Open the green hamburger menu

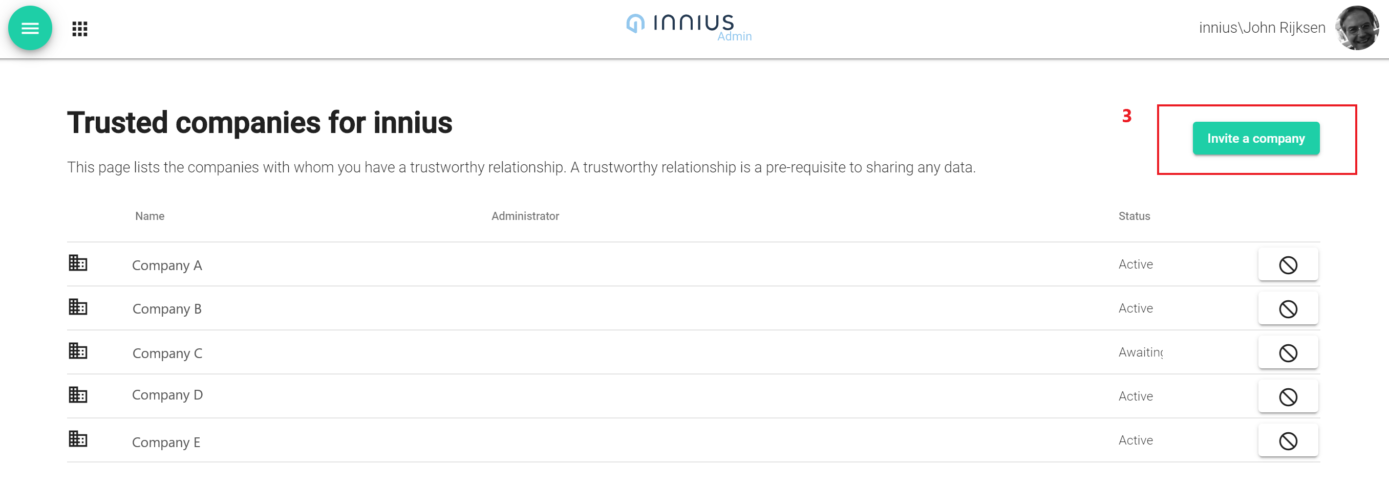coord(30,28)
